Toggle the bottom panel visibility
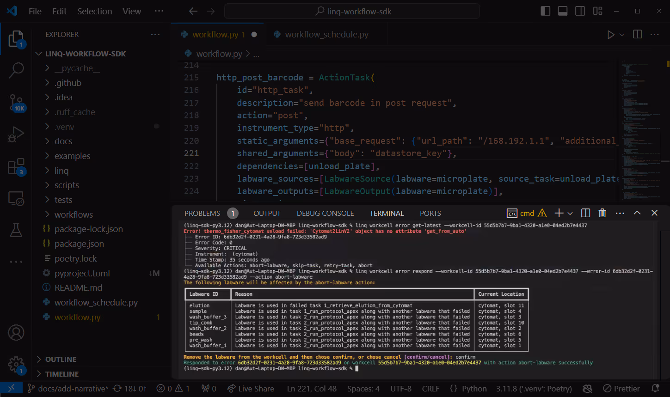670x397 pixels. click(x=563, y=11)
